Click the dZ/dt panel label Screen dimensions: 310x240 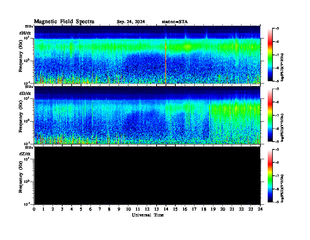(x=25, y=154)
